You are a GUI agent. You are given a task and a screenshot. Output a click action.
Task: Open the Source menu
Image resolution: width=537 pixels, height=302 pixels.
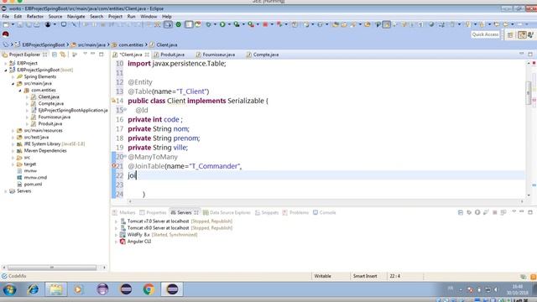click(x=55, y=17)
